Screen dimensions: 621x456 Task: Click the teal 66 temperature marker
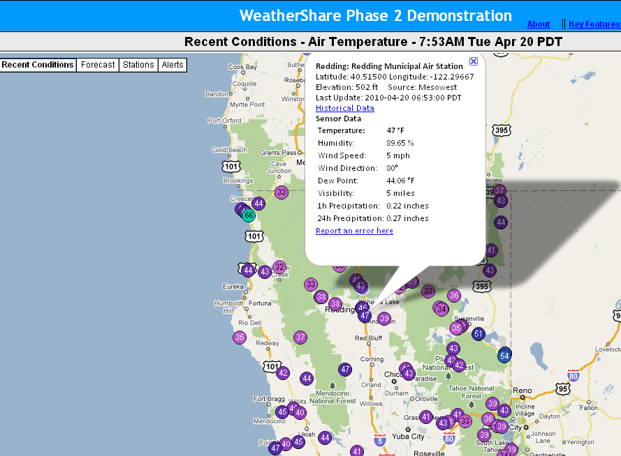point(249,215)
